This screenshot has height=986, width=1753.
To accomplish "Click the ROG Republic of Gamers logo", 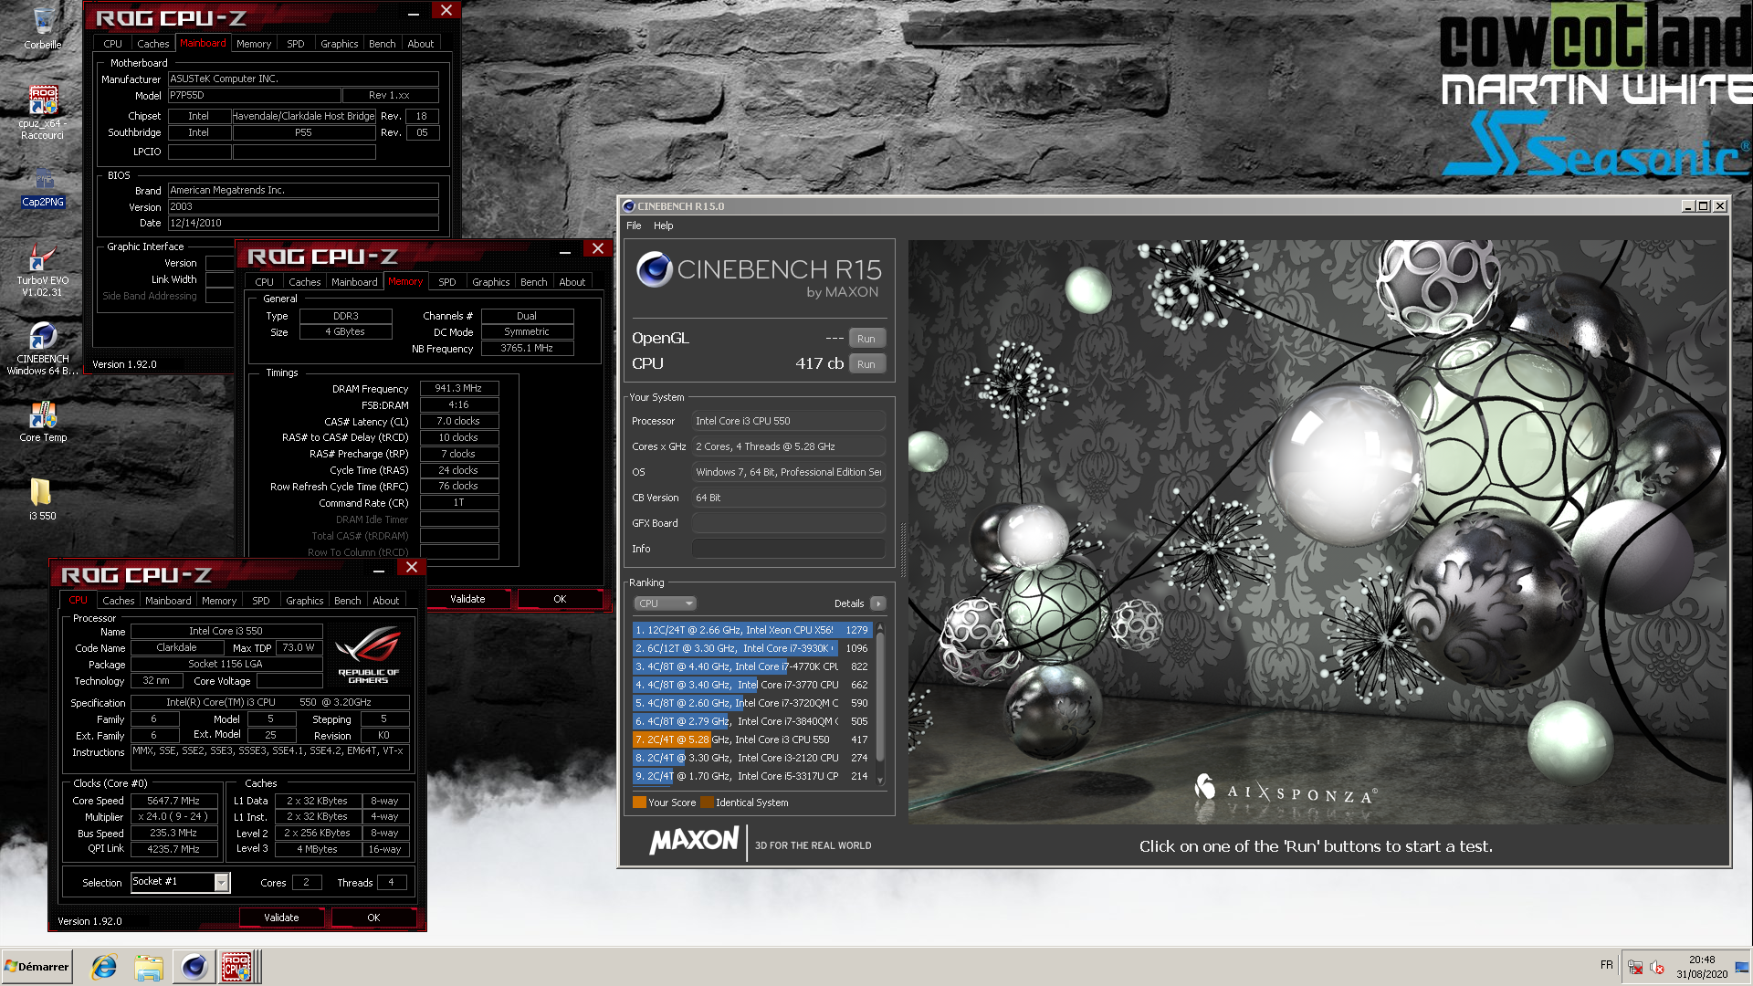I will click(368, 654).
